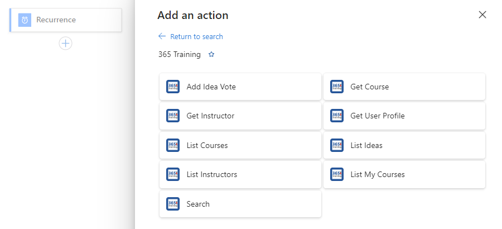
Task: Click the 365 Training icon beside Search action
Action: [173, 204]
